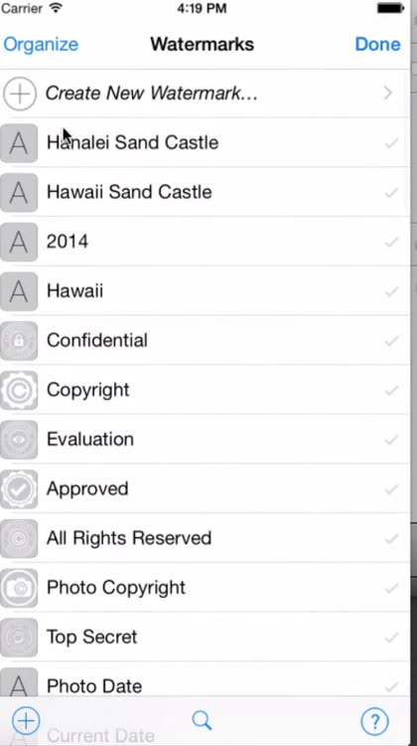Toggle the checkmark for Top Secret
The image size is (417, 746).
point(391,638)
